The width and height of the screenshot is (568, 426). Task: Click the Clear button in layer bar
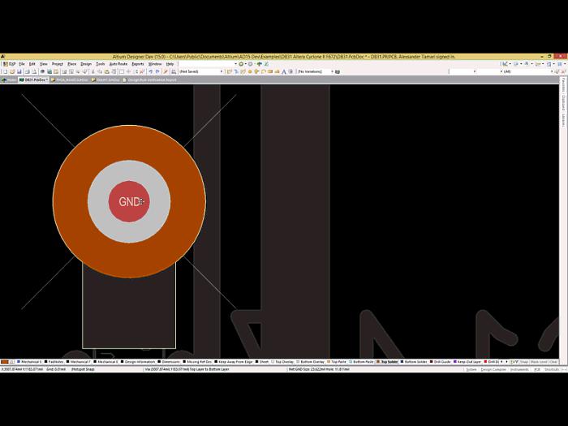(553, 362)
